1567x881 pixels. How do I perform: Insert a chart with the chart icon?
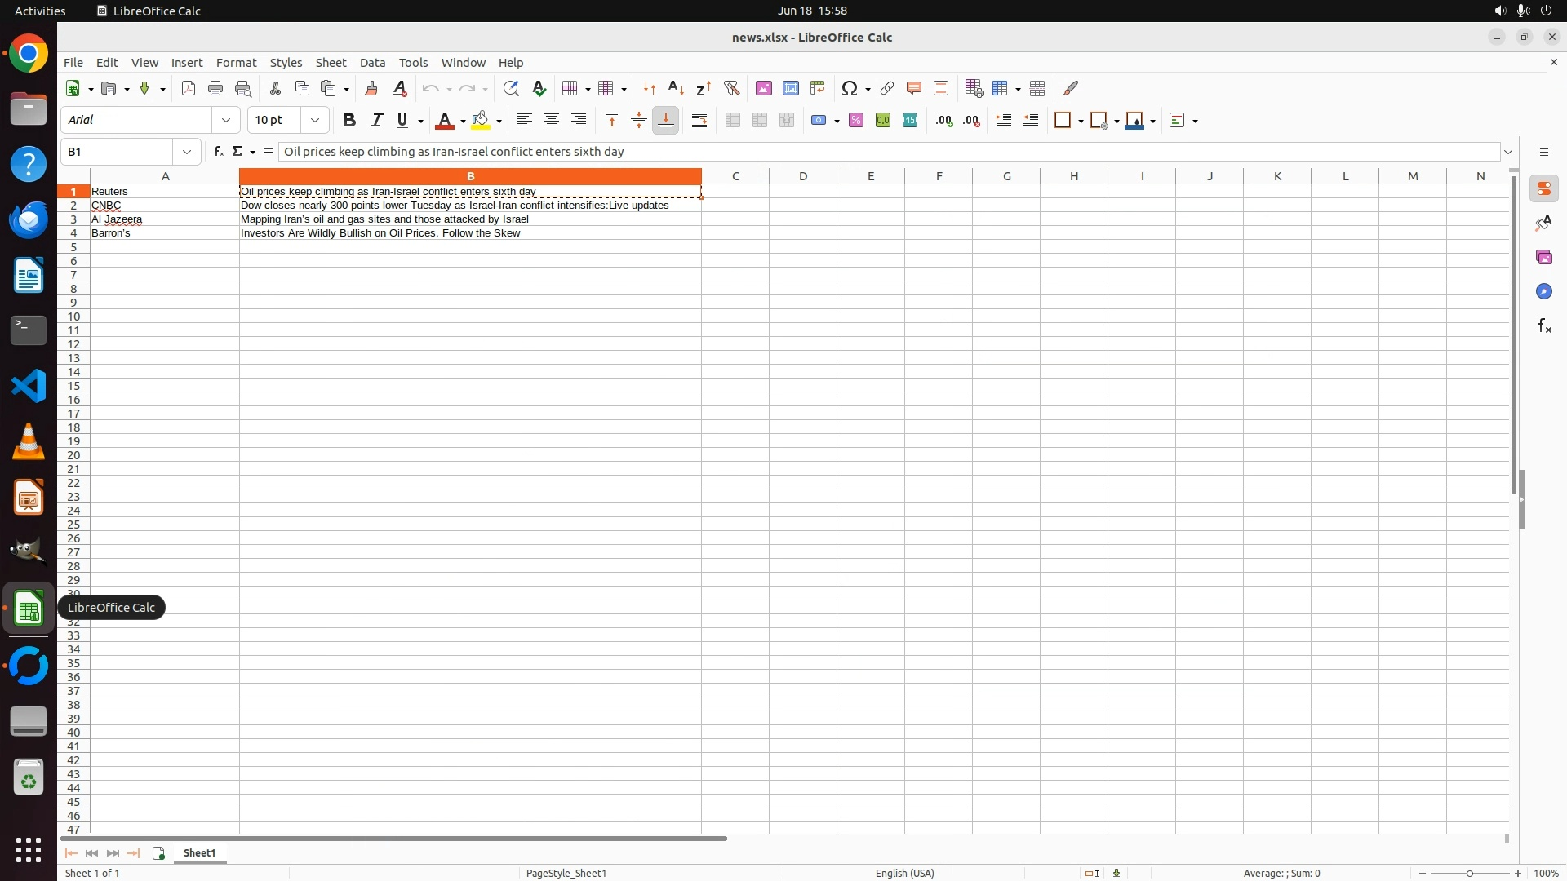[790, 88]
